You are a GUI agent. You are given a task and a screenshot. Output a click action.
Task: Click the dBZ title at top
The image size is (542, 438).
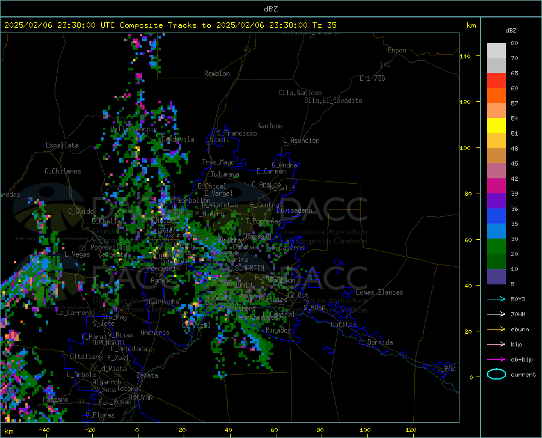point(270,9)
